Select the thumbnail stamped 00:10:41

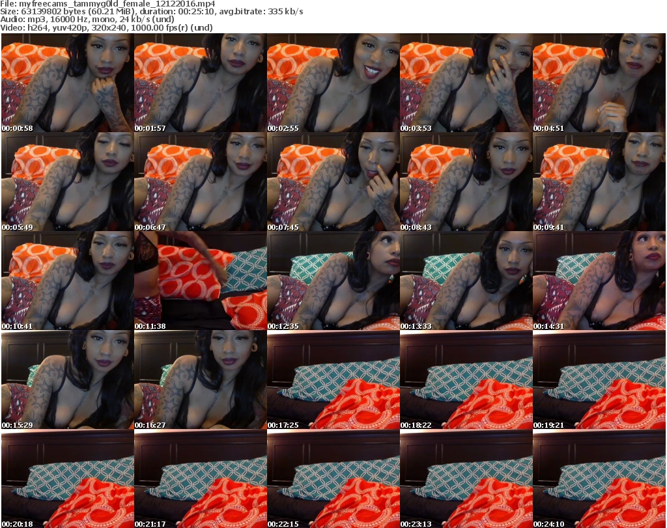pyautogui.click(x=68, y=281)
